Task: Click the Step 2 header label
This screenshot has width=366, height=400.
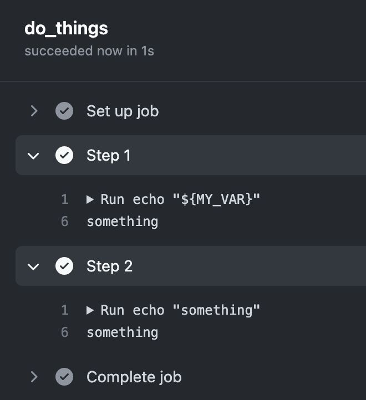Action: [x=109, y=266]
